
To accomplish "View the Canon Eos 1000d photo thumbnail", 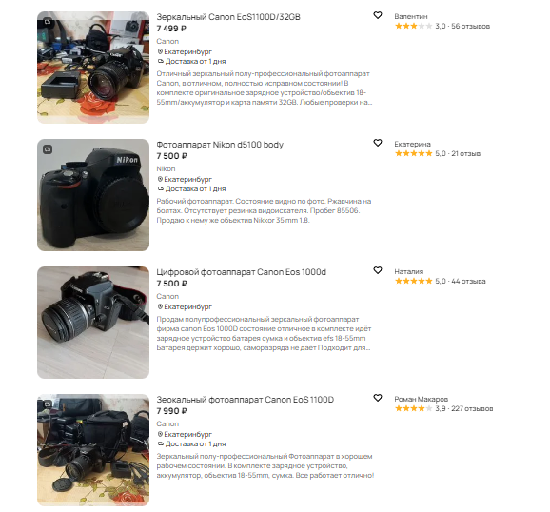I will coord(93,323).
